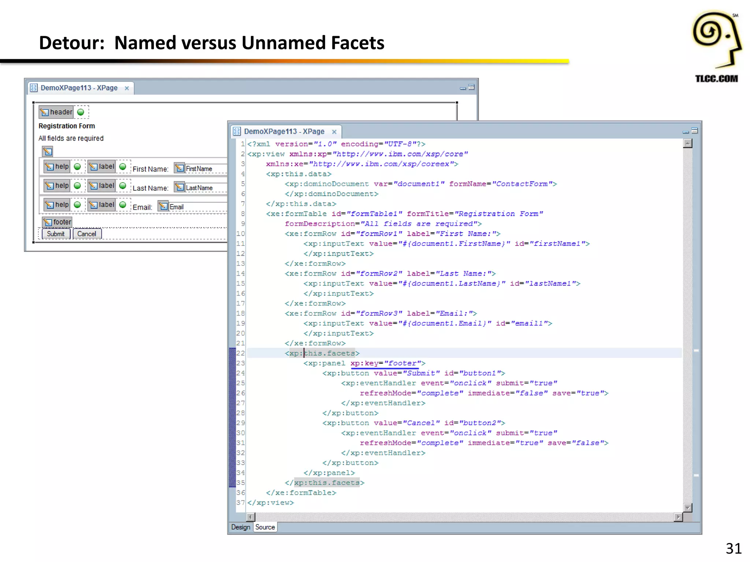Image resolution: width=750 pixels, height=562 pixels.
Task: Click the right arrow of the horizontal scrollbar
Action: (678, 517)
